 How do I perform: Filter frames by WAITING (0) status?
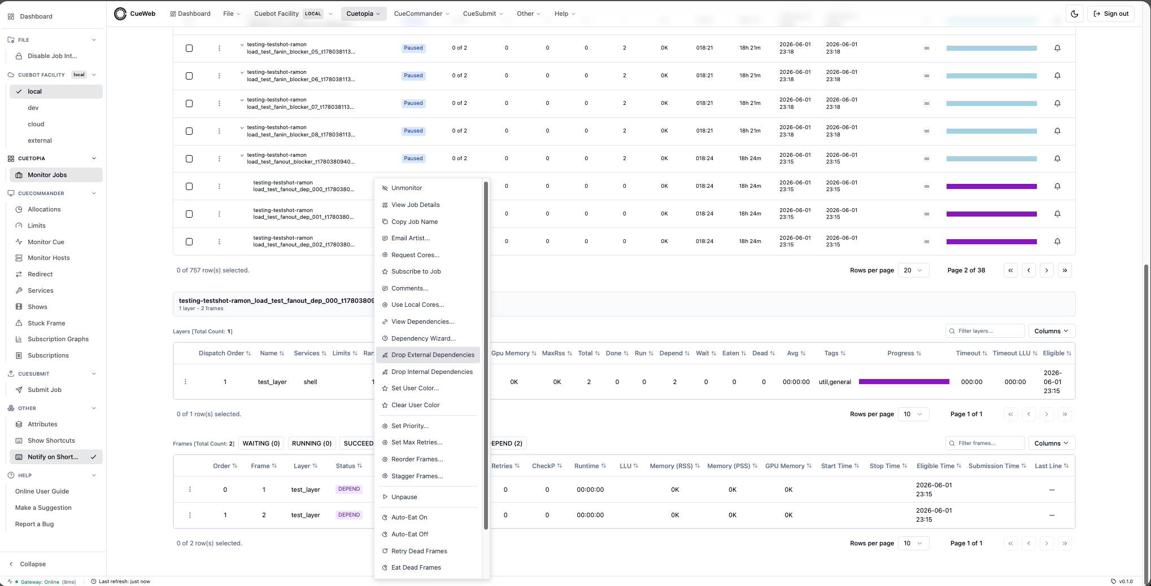[261, 443]
